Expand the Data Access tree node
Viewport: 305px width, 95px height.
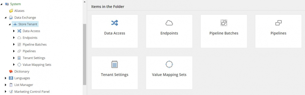point(14,31)
